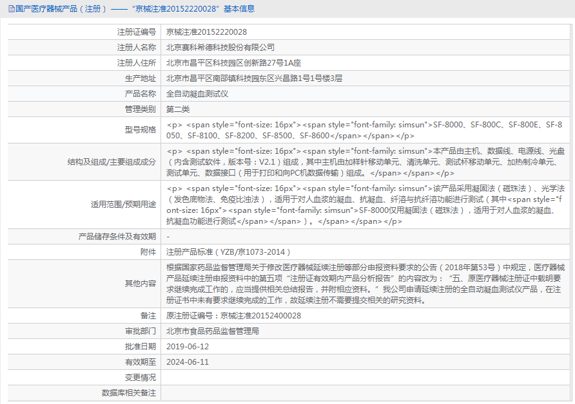
Task: Select the category value 第二类
Action: click(x=178, y=109)
